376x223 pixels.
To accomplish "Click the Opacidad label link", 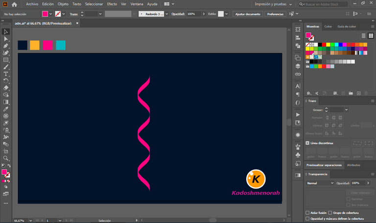I will 178,14.
